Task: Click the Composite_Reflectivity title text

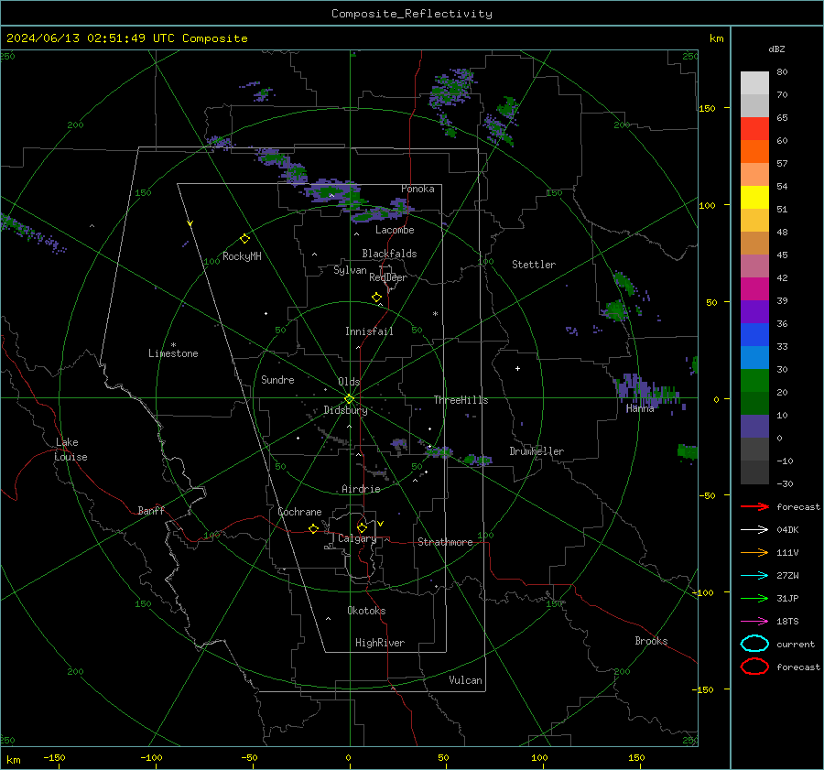Action: point(412,14)
